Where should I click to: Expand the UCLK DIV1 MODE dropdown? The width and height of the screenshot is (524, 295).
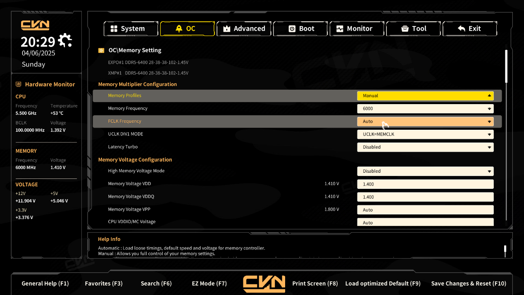coord(425,134)
